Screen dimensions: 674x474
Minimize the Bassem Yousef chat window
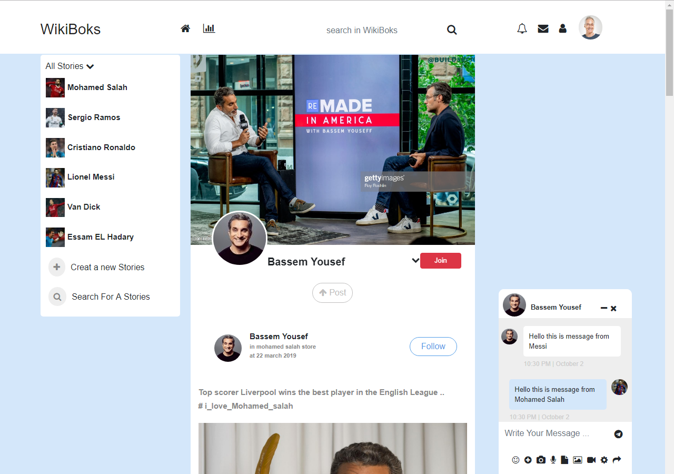pyautogui.click(x=603, y=308)
